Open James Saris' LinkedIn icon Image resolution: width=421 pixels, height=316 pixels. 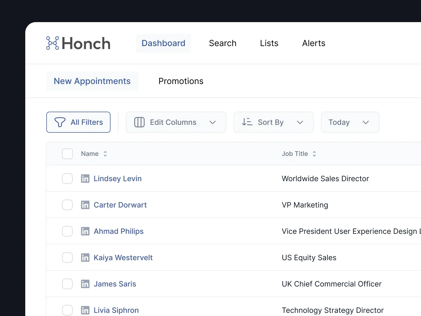85,284
